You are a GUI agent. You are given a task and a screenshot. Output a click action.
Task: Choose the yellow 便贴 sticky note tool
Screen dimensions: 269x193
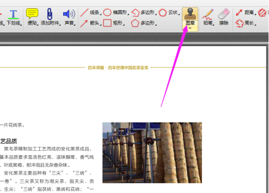(33, 17)
